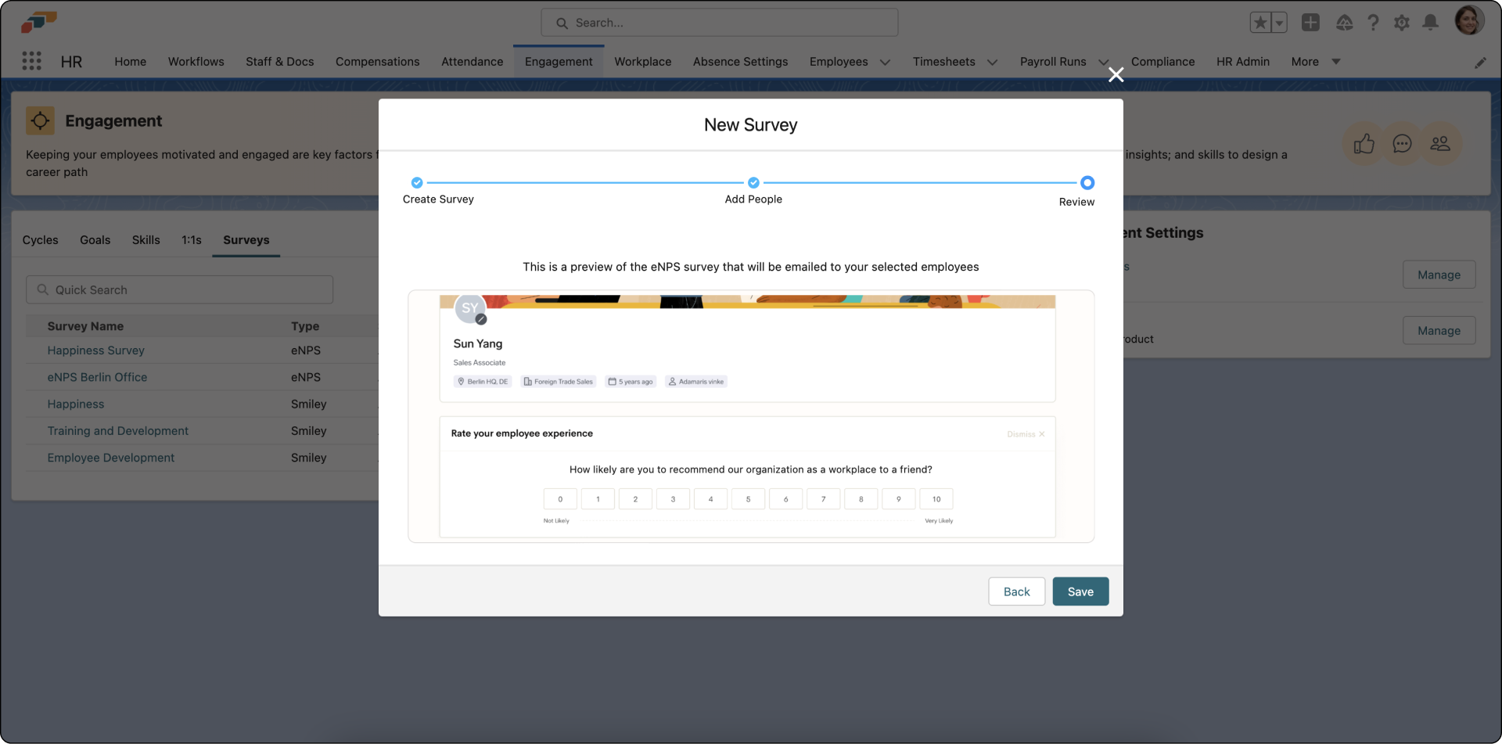This screenshot has height=744, width=1502.
Task: Click the edit pencil icon
Action: click(x=1480, y=63)
